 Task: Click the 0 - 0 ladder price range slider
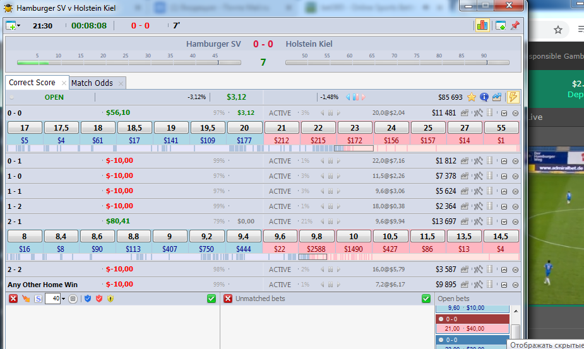coord(354,148)
